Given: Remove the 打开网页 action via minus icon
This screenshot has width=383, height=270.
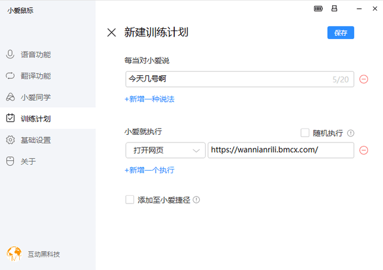Looking at the screenshot, I should 363,150.
